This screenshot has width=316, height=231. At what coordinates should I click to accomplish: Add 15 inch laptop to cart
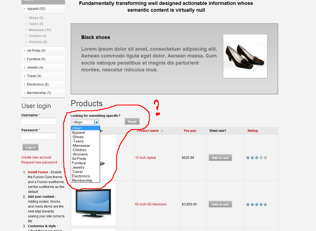[220, 158]
